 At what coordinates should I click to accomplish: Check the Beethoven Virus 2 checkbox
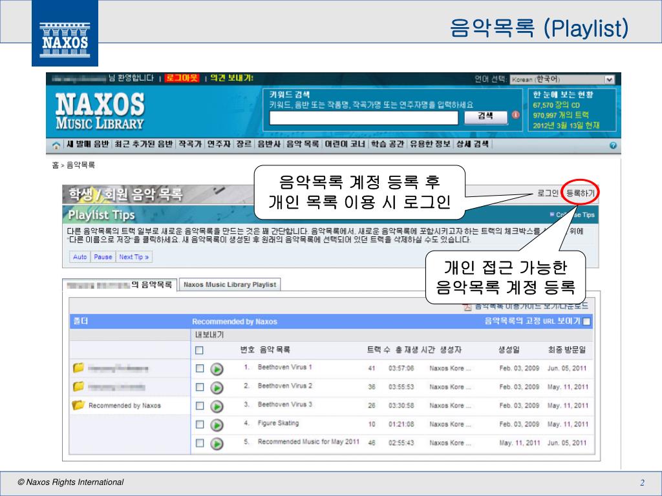pyautogui.click(x=200, y=387)
